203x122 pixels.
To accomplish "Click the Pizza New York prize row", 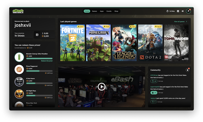I will pos(33,104).
